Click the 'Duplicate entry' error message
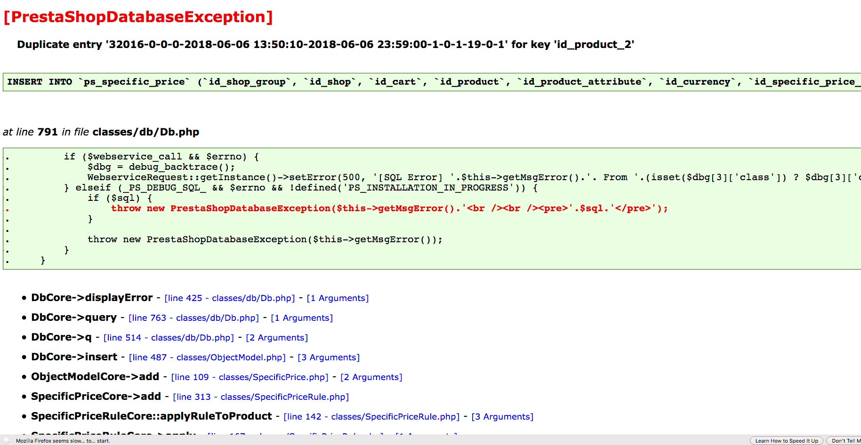The width and height of the screenshot is (861, 445). pos(326,45)
